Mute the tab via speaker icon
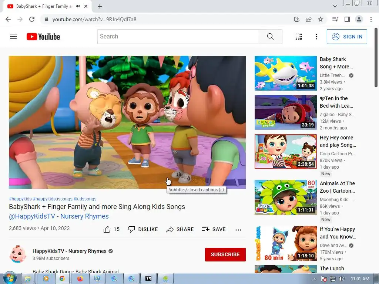Image resolution: width=379 pixels, height=284 pixels. click(x=78, y=6)
